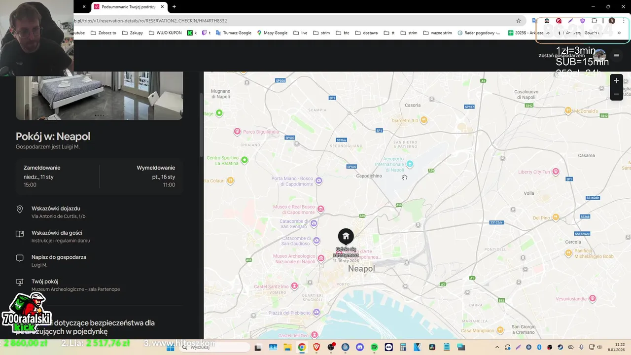Open Brave browser from the taskbar
The height and width of the screenshot is (355, 631).
[x=316, y=347]
